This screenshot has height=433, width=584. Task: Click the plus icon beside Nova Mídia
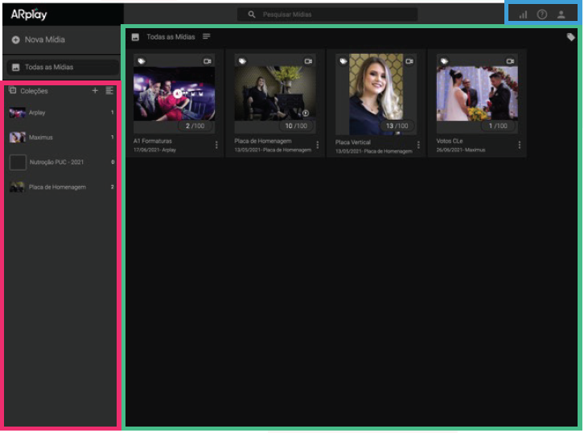tap(15, 40)
